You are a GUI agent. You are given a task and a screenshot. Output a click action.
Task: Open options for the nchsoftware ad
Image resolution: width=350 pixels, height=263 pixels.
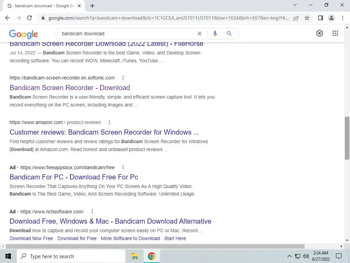[92, 211]
